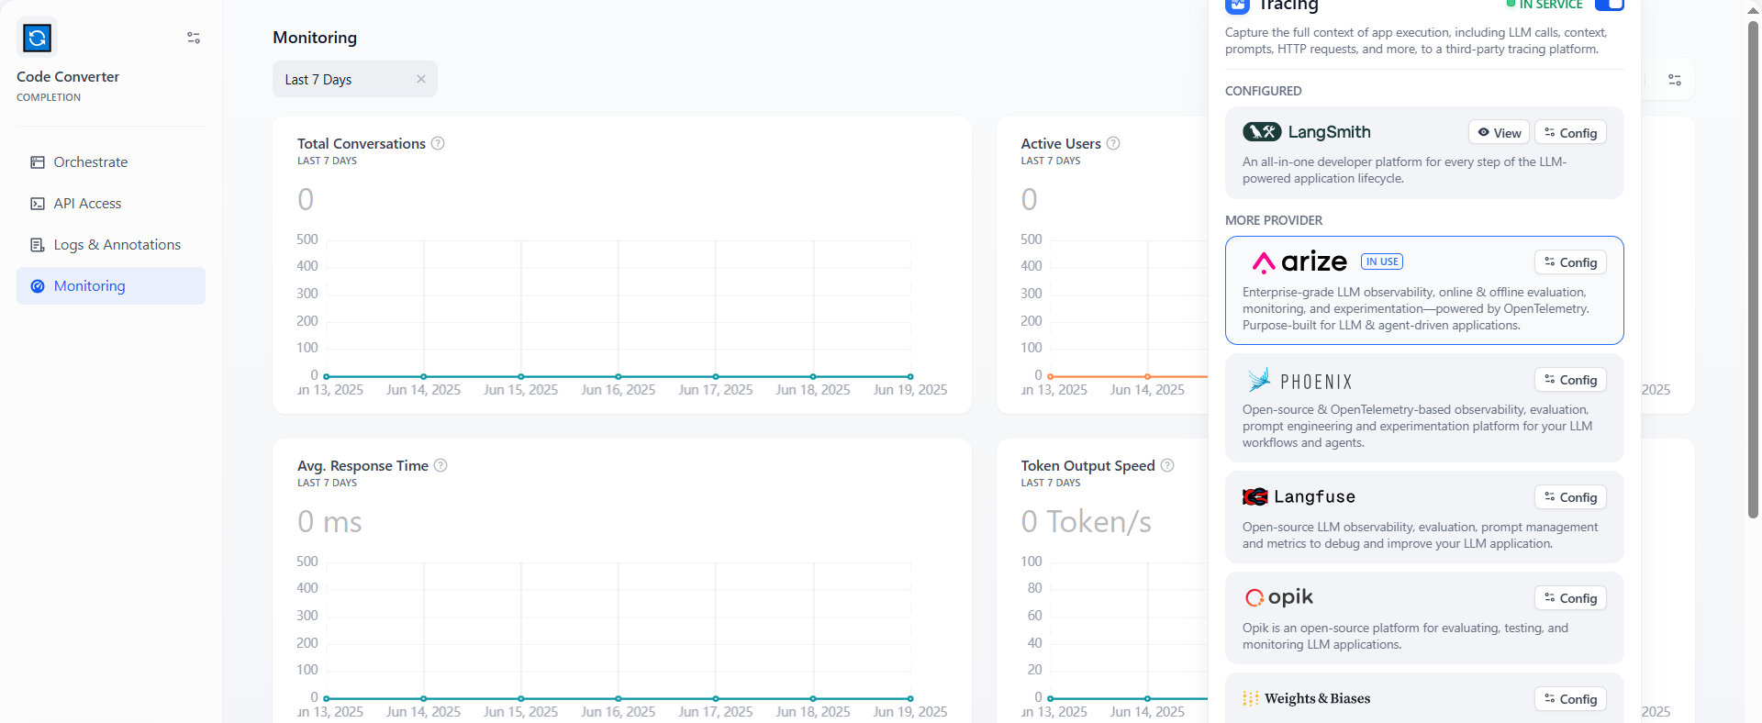The height and width of the screenshot is (723, 1762).
Task: Open Logs & Annotations
Action: click(x=117, y=245)
